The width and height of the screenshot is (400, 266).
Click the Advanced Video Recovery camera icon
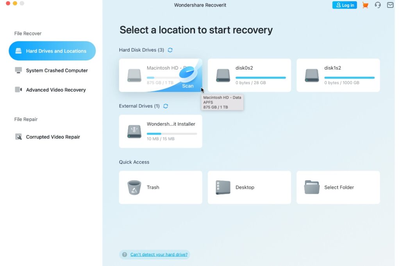pyautogui.click(x=18, y=90)
